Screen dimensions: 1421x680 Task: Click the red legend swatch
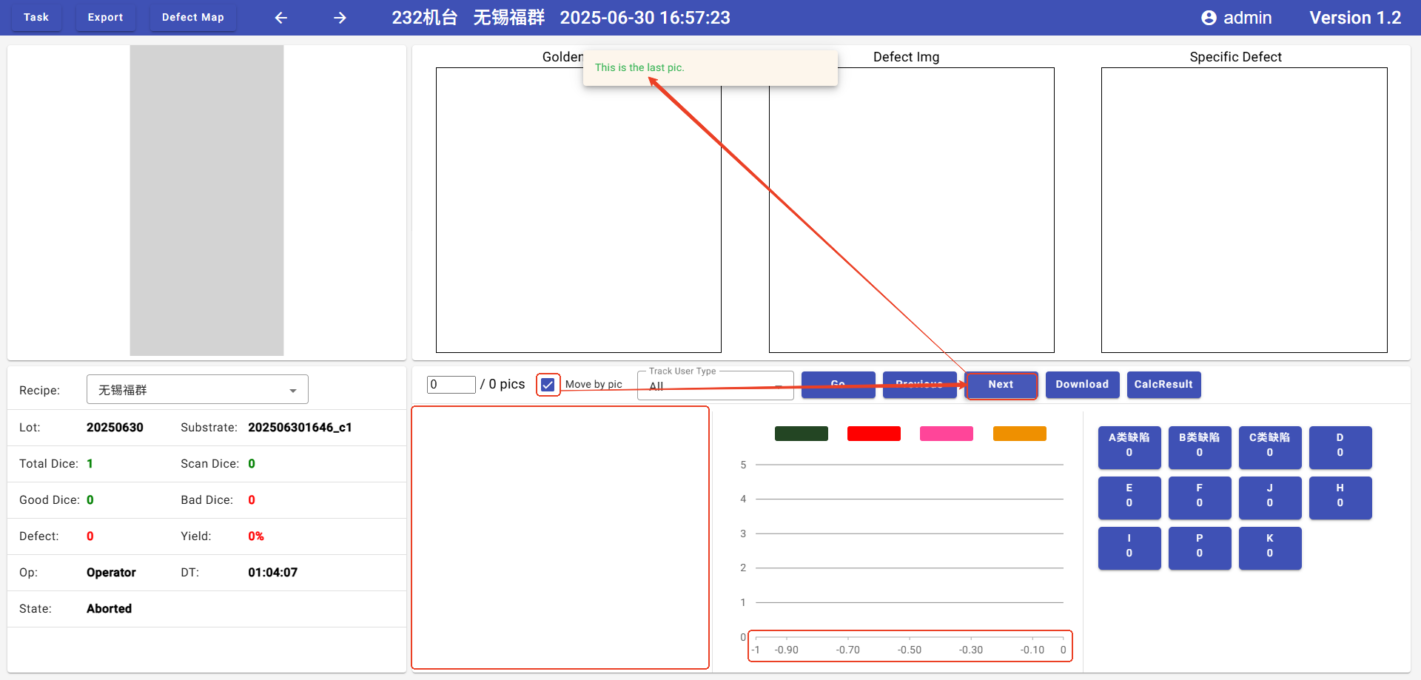tap(874, 434)
